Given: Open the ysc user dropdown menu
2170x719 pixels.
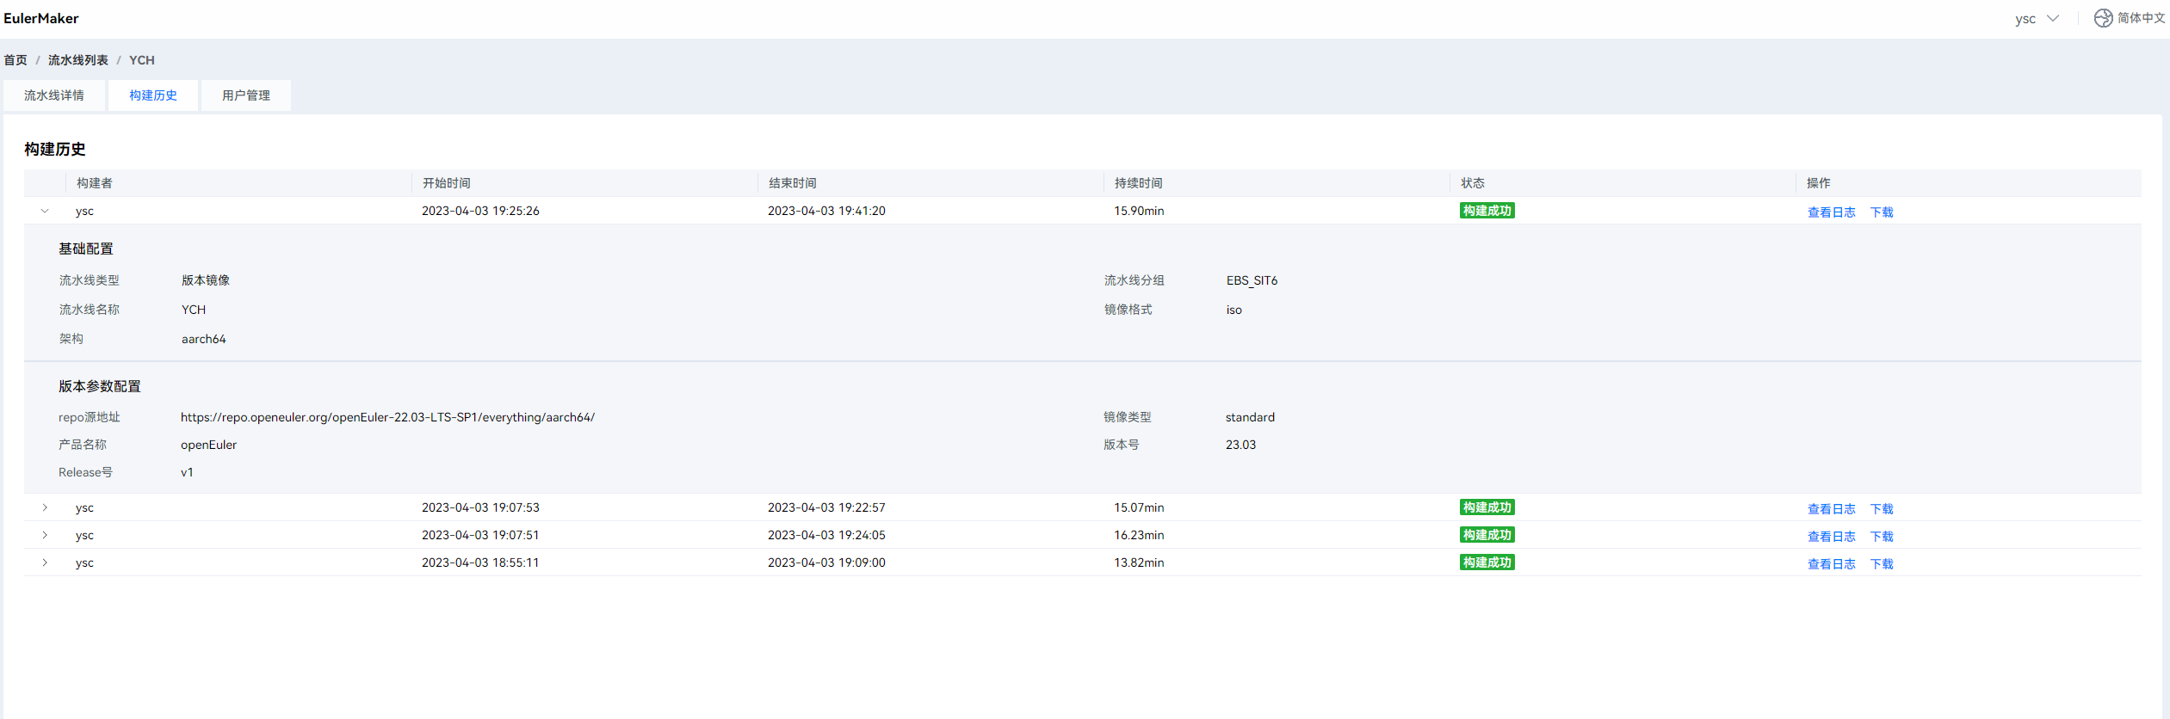Looking at the screenshot, I should click(2037, 19).
